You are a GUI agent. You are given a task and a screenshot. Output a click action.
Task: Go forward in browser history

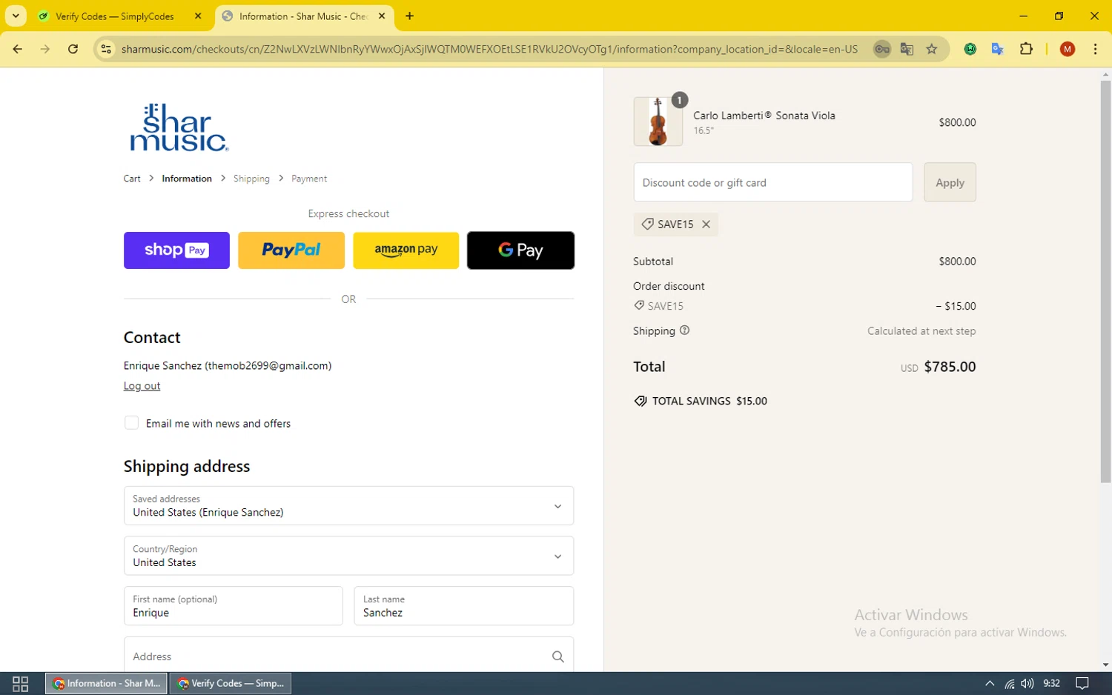(x=45, y=49)
